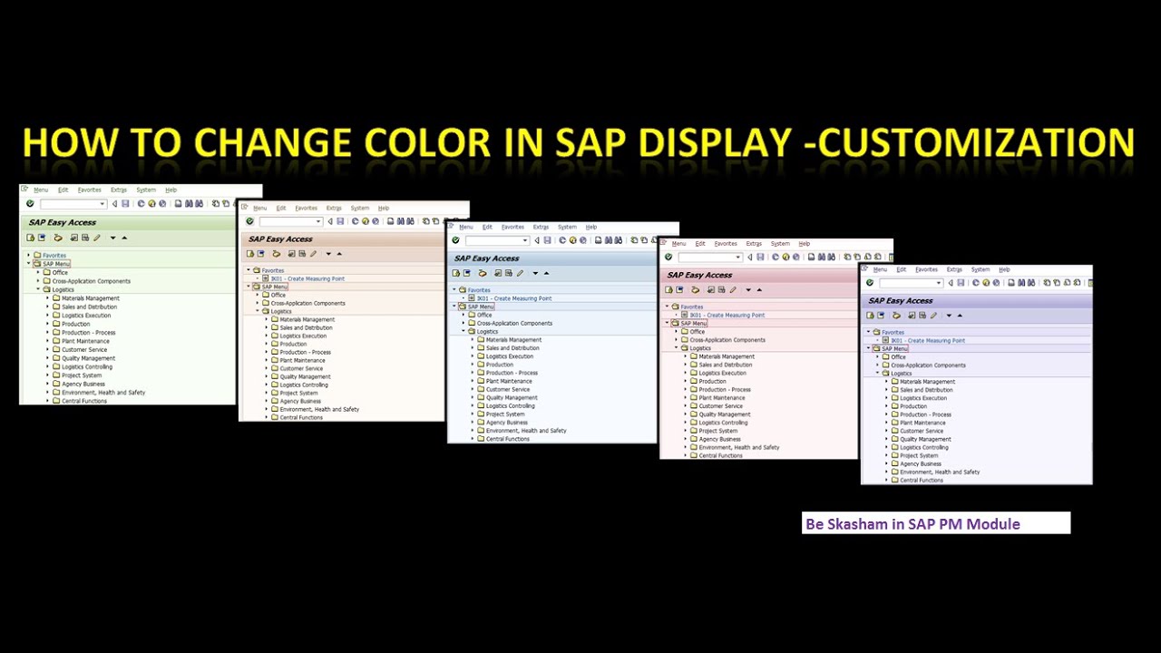The height and width of the screenshot is (653, 1161).
Task: Open IK01 Create Measuring Point in pink window
Action: click(x=727, y=315)
